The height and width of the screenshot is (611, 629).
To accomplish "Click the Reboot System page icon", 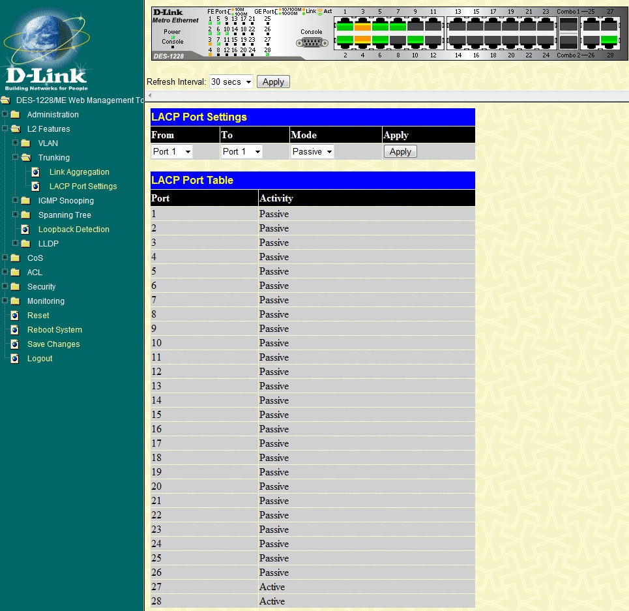I will [x=15, y=330].
